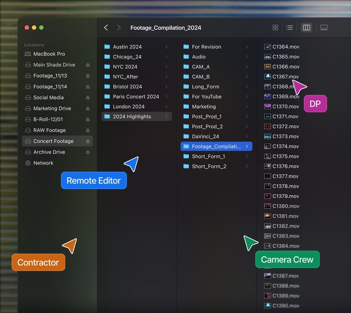The width and height of the screenshot is (351, 313).
Task: Open the Audio folder
Action: pyautogui.click(x=216, y=57)
